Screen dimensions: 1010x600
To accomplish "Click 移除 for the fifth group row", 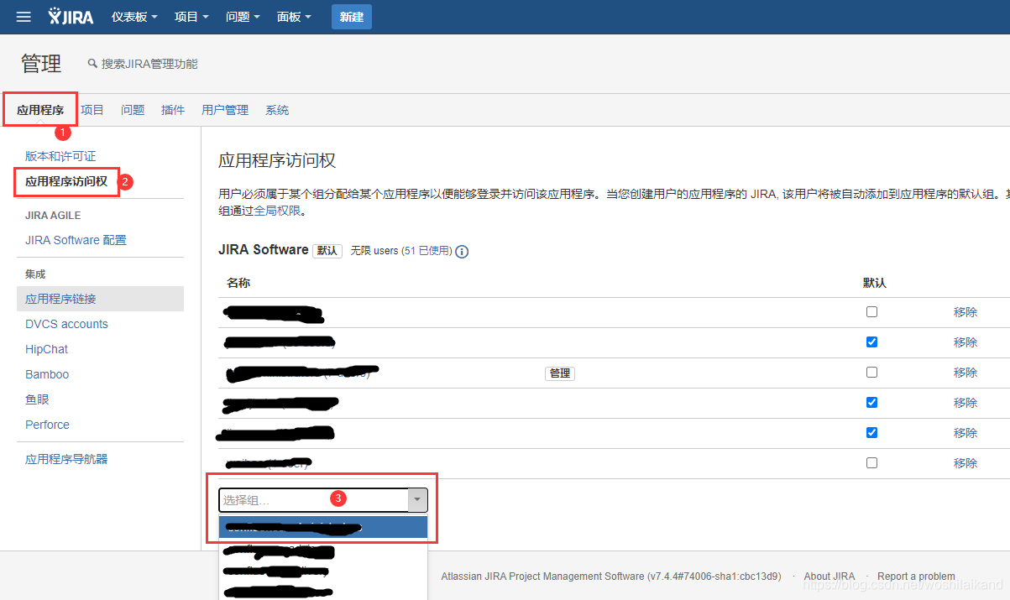I will 966,433.
